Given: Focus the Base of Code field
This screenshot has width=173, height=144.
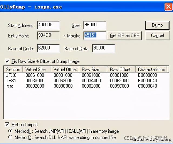Looking at the screenshot, I should tap(48, 48).
